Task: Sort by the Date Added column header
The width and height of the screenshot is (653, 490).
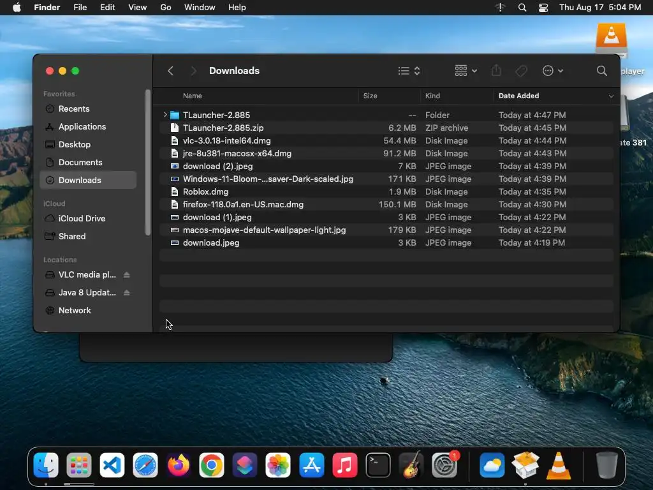Action: (x=518, y=96)
